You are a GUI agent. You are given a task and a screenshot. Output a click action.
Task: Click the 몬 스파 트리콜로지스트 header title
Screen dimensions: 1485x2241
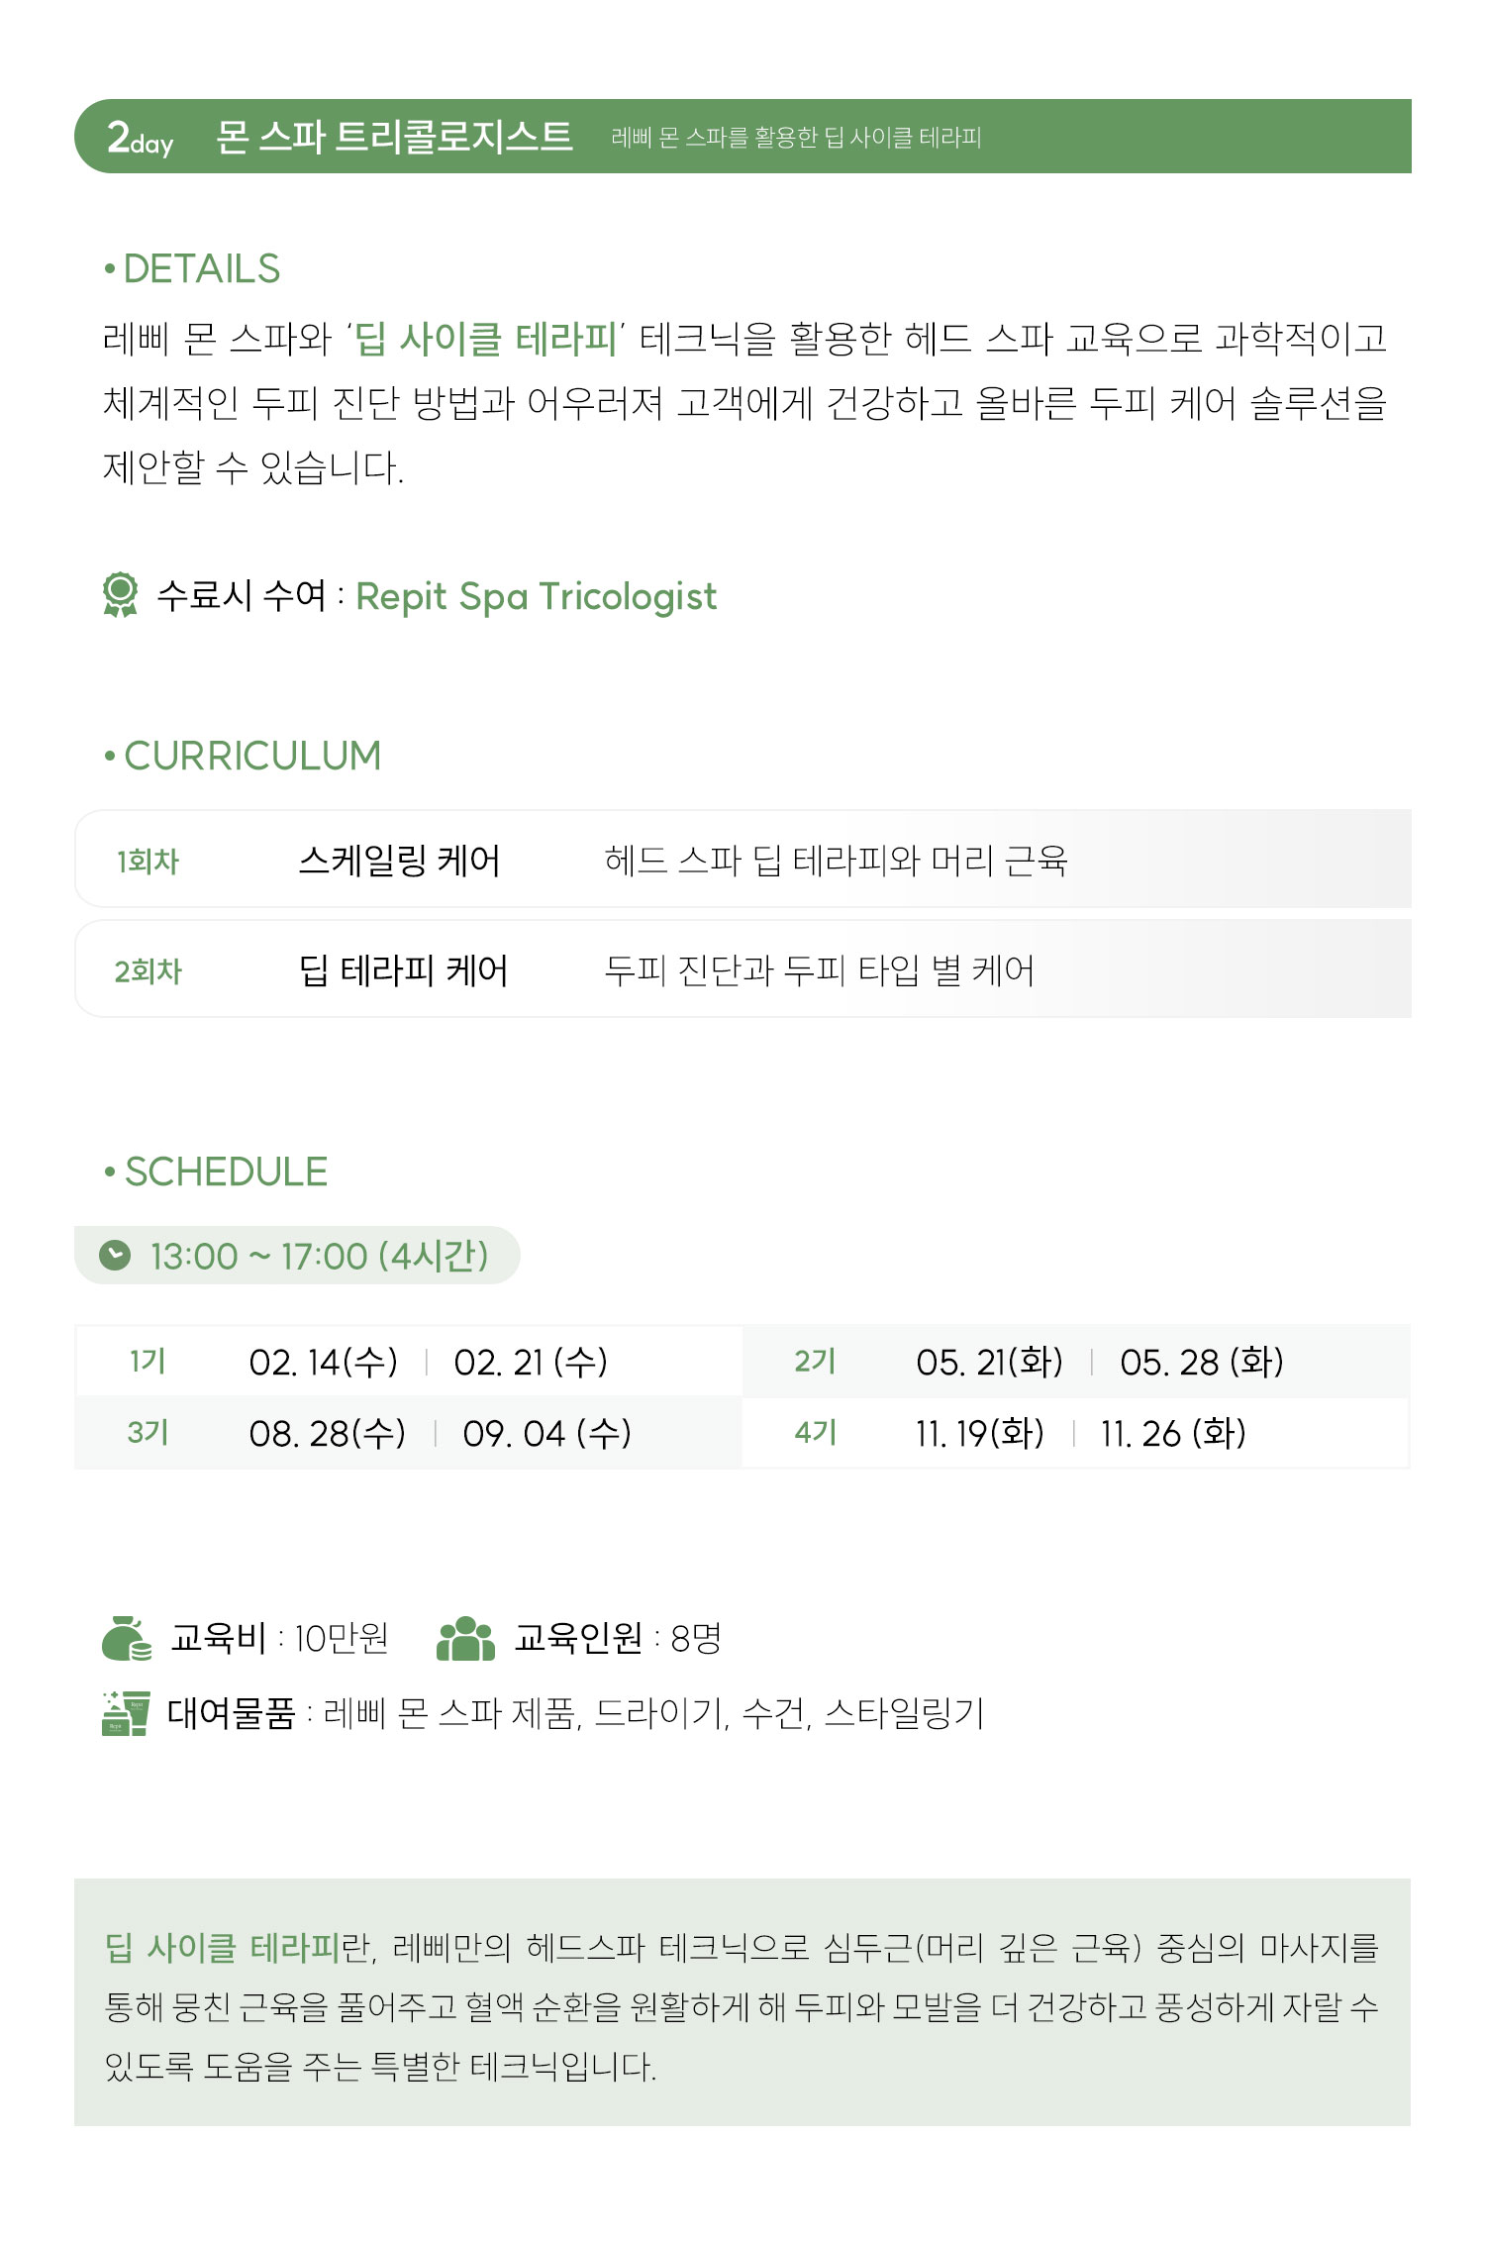coord(394,137)
